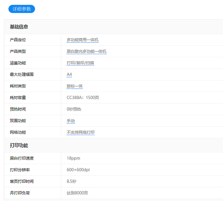The width and height of the screenshot is (223, 201).
Task: Click the 达到8000页 monthly duty value
Action: (77, 193)
